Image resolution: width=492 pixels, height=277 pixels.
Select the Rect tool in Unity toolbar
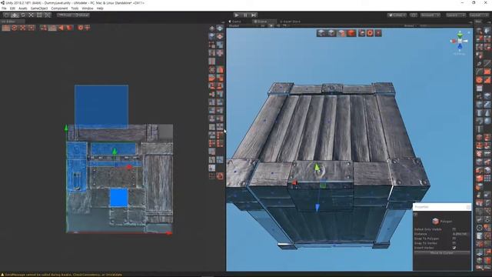point(39,15)
